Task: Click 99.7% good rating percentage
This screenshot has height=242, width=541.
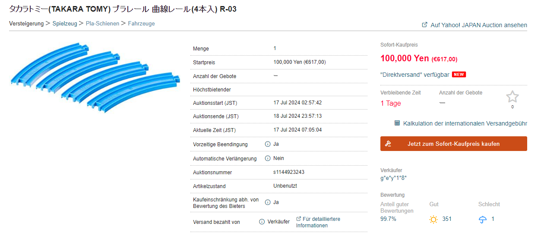Action: click(x=388, y=219)
